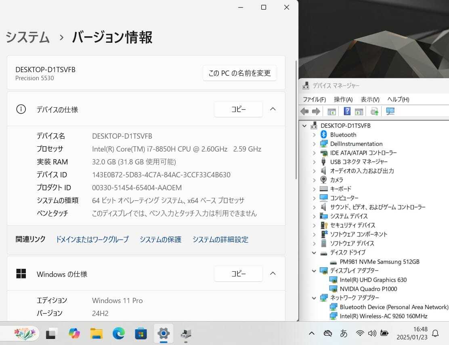Click the camera category icon in device tree
This screenshot has width=449, height=345.
pyautogui.click(x=323, y=179)
